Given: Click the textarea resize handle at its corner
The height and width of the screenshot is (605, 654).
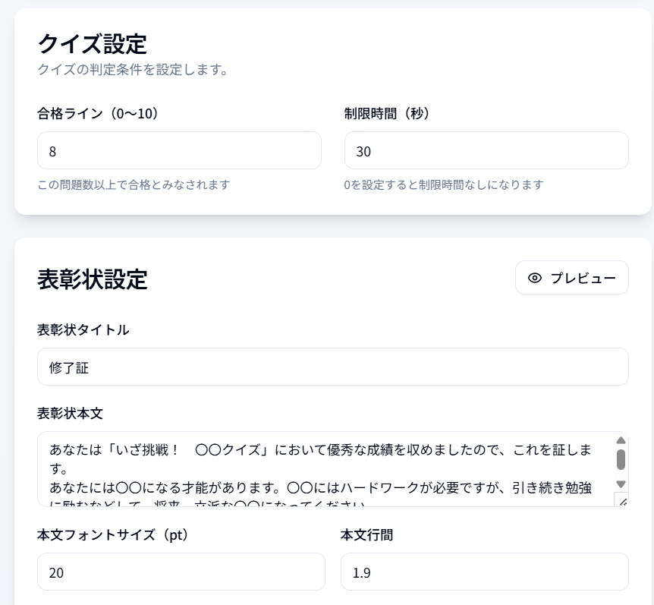Looking at the screenshot, I should [623, 501].
